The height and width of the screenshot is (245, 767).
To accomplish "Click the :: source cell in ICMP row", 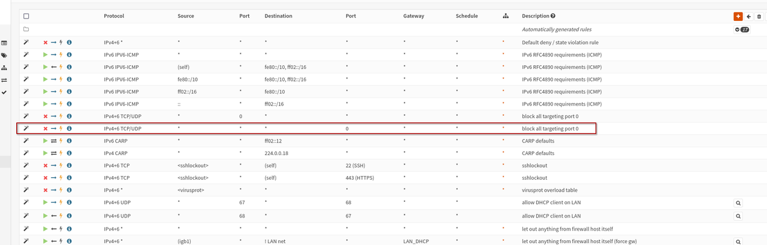I will (x=179, y=104).
